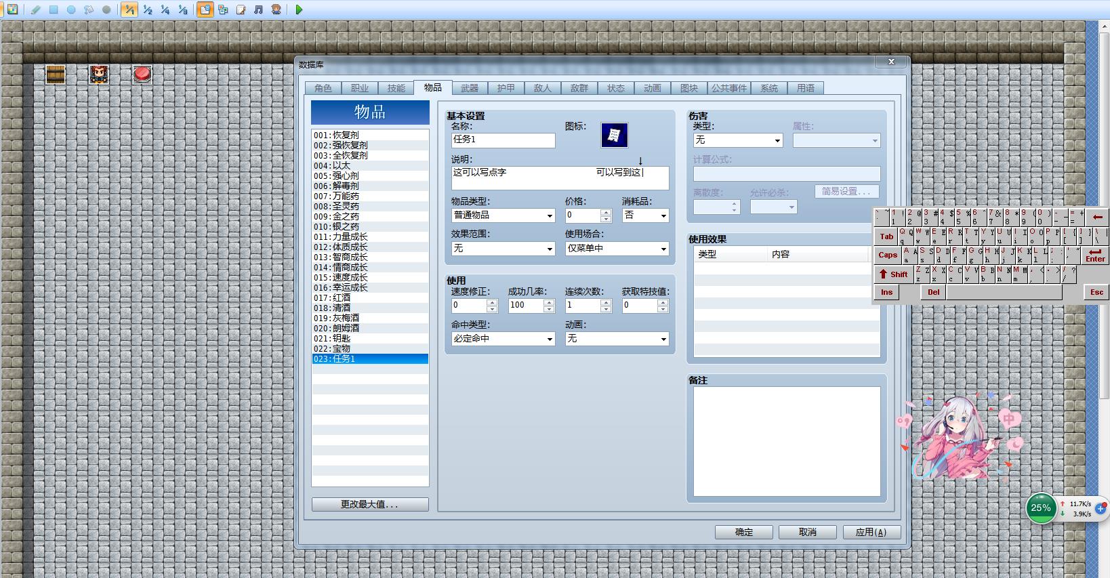Select the Ellipse drawing tool

[71, 9]
